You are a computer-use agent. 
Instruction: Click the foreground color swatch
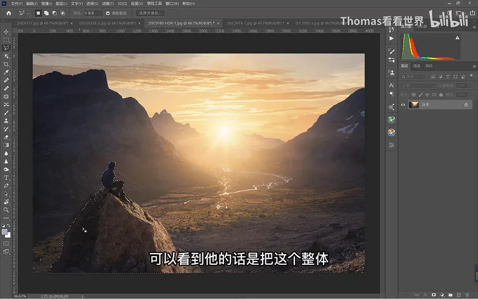(4, 232)
